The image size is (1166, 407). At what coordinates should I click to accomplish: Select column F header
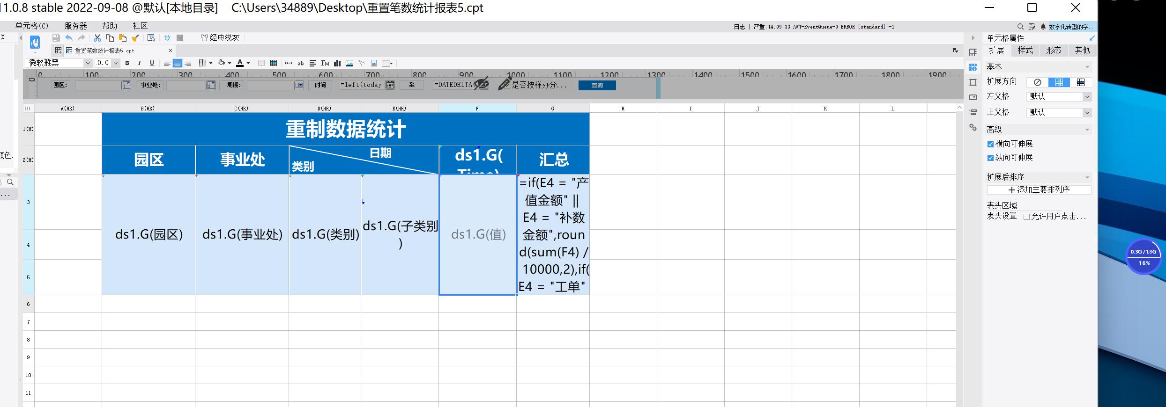477,109
